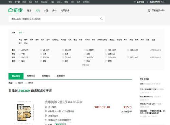Click the magnifier search icon
This screenshot has width=170, height=125.
pyautogui.click(x=101, y=19)
